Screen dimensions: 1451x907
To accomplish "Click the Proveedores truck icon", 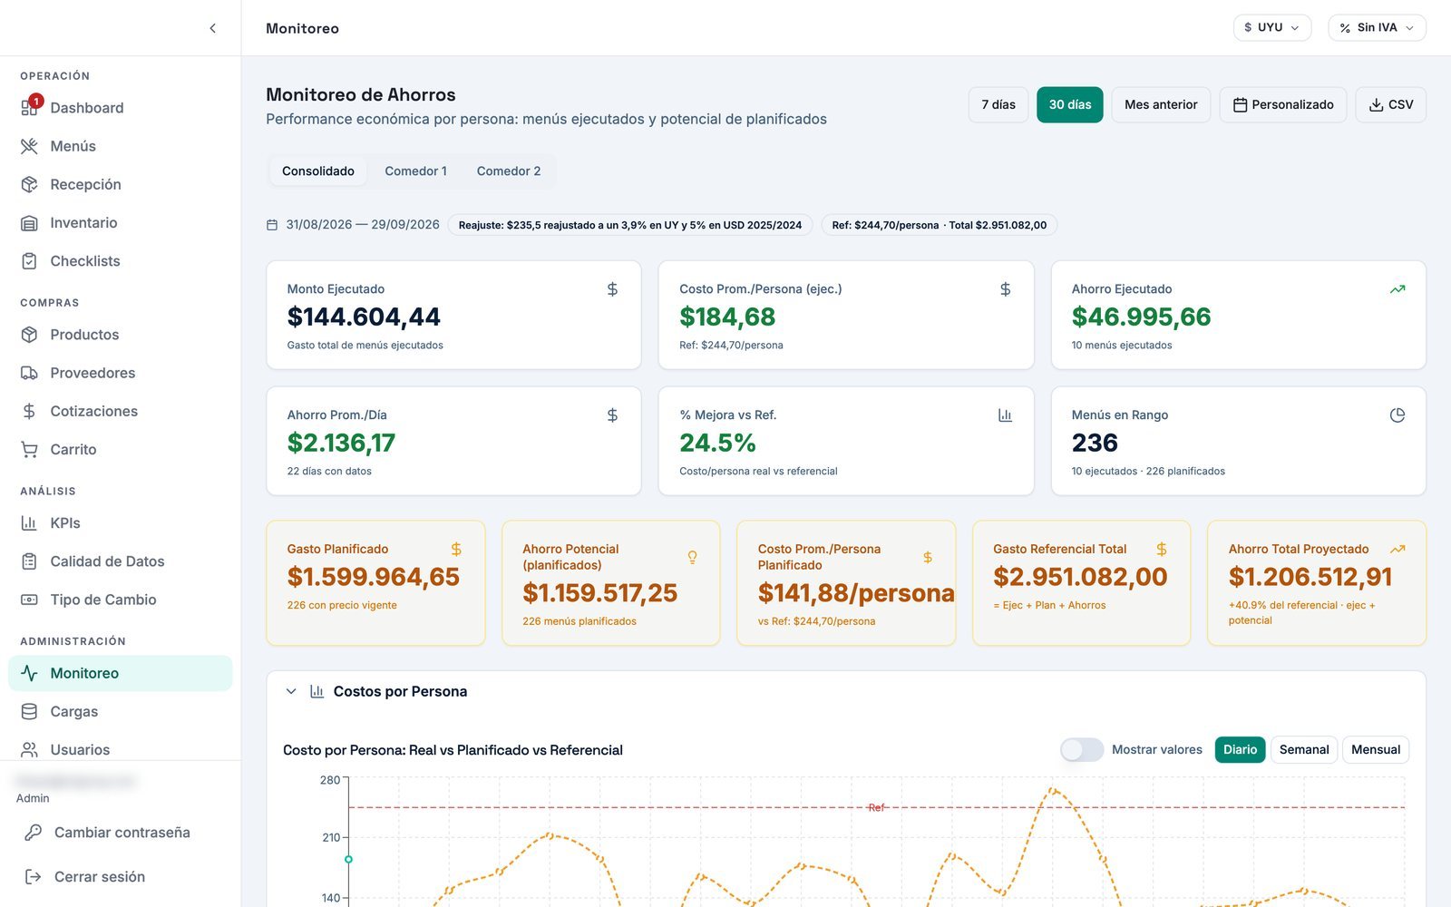I will click(29, 373).
